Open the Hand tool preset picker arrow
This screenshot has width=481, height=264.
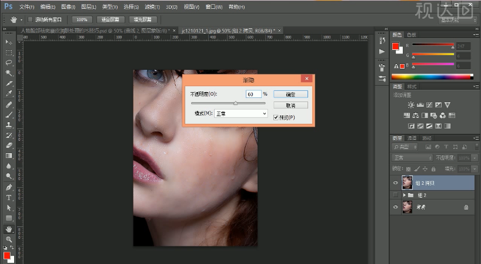(x=22, y=20)
